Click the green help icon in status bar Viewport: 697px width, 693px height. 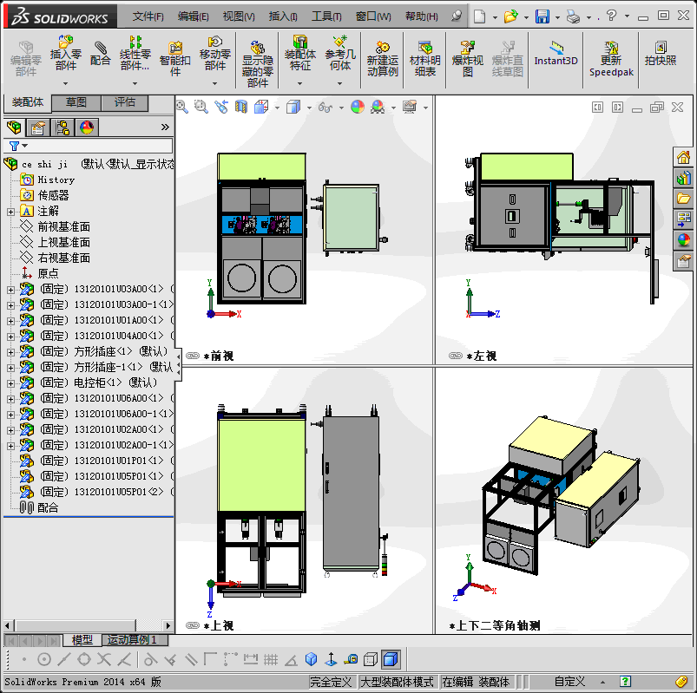tap(625, 682)
